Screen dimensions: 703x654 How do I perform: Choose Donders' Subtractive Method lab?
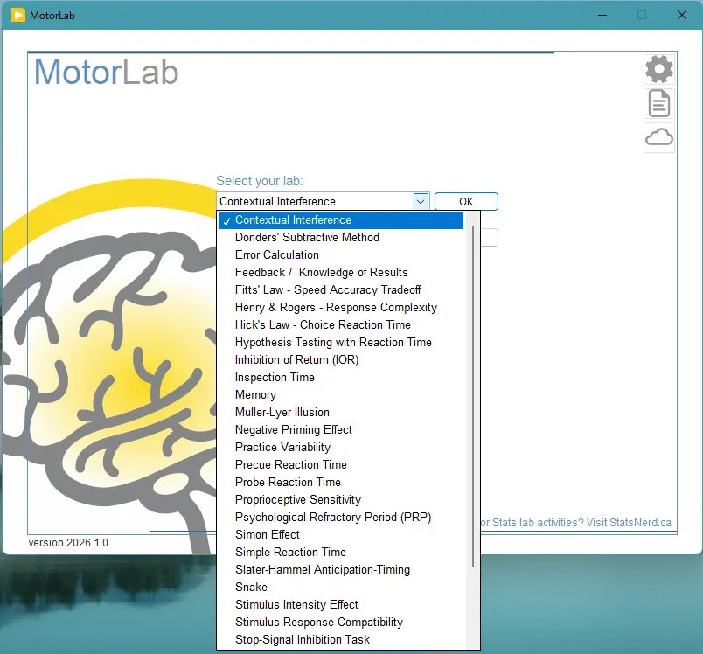[341, 238]
